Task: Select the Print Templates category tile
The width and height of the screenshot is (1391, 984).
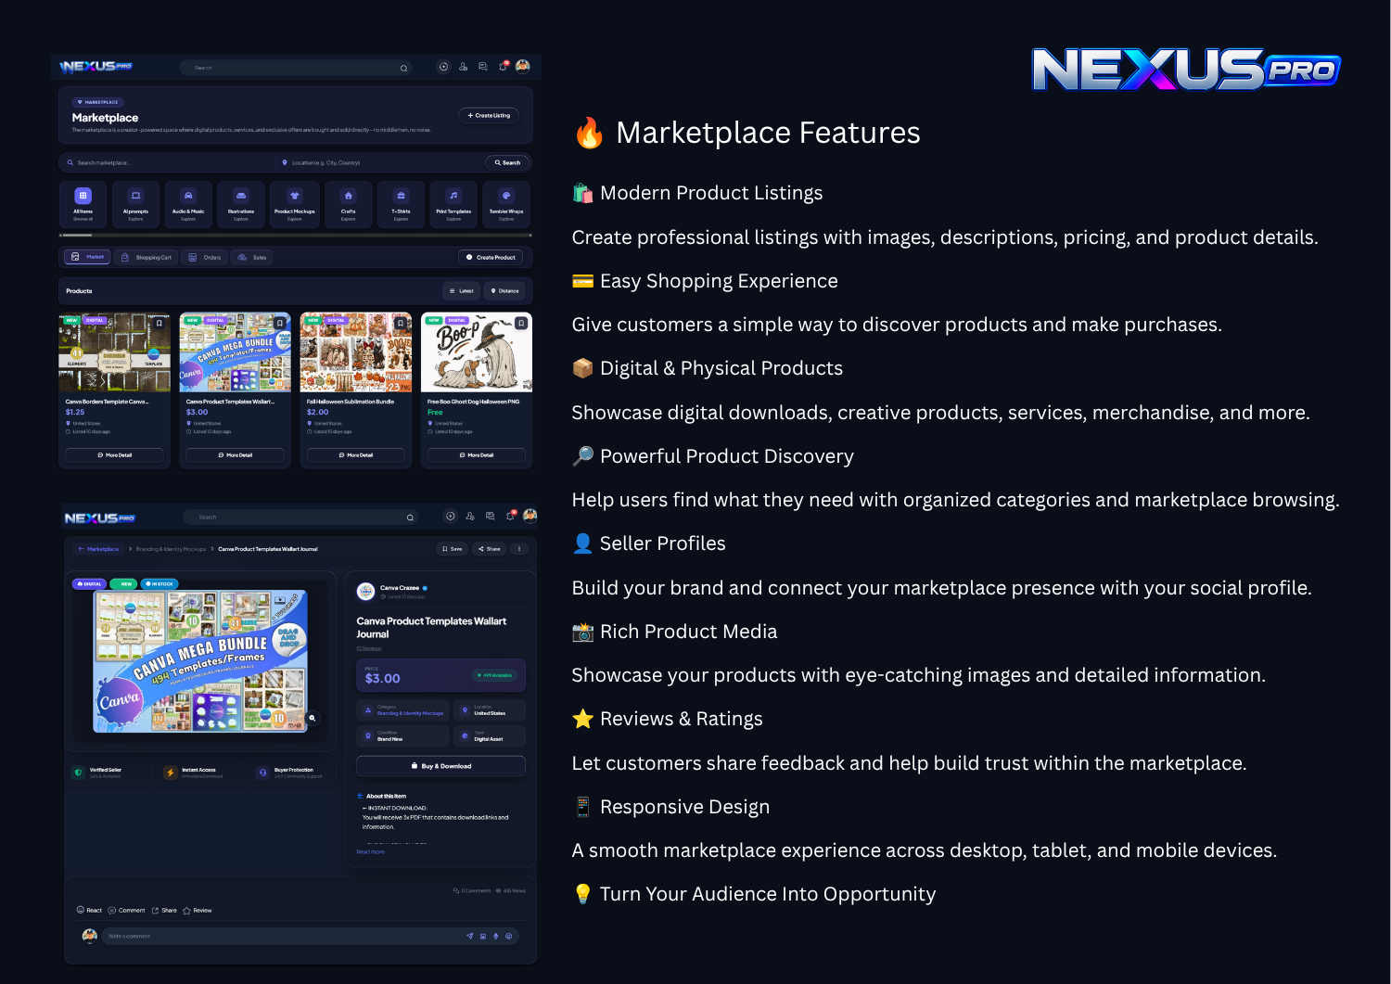Action: click(453, 205)
